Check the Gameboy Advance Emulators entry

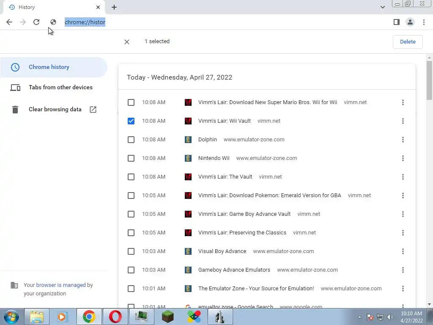tap(131, 270)
